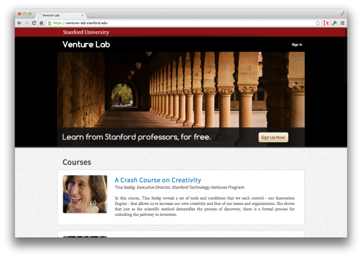This screenshot has width=362, height=258.
Task: Click the Sign Up Now! button
Action: [x=273, y=137]
